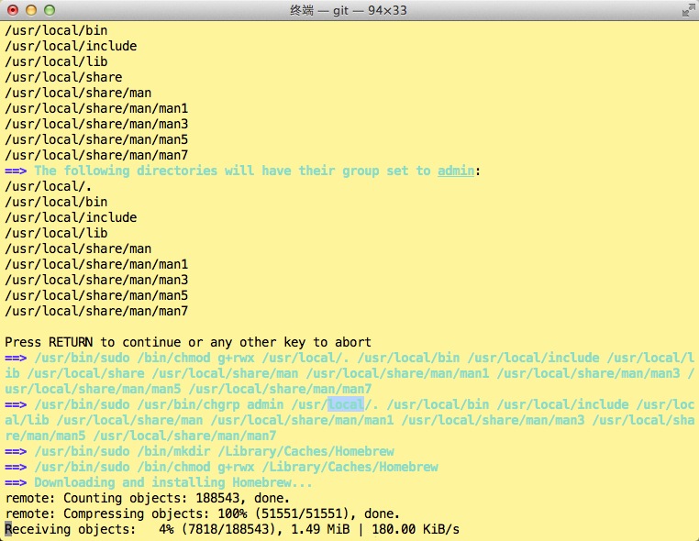
Task: Enter fullscreen using the title bar arrows icon
Action: 688,10
